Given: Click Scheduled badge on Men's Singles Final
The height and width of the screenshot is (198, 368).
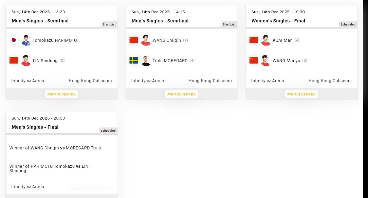Looking at the screenshot, I should [108, 131].
